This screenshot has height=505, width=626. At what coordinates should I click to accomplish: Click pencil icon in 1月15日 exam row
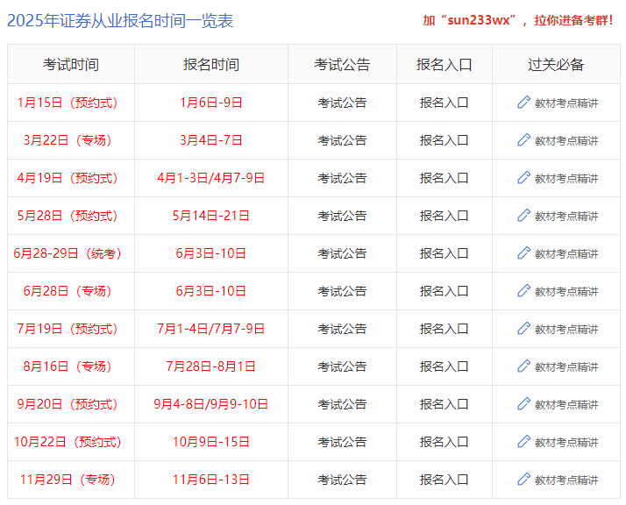[x=524, y=103]
